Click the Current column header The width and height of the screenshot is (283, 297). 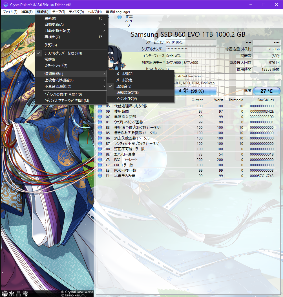(x=197, y=100)
